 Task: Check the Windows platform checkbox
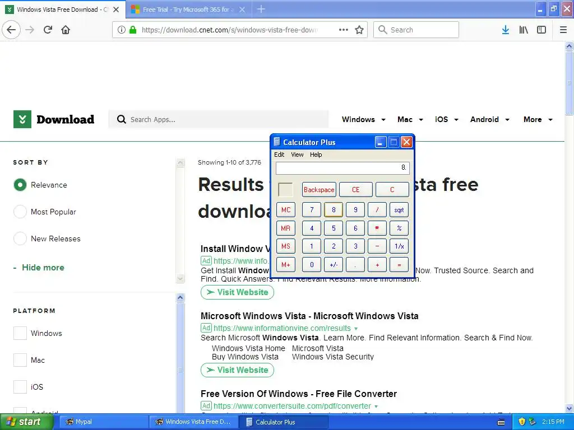pyautogui.click(x=20, y=333)
